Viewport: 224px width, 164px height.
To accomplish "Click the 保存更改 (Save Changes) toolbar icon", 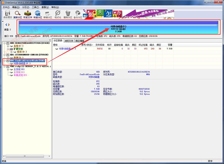I will coord(7,14).
